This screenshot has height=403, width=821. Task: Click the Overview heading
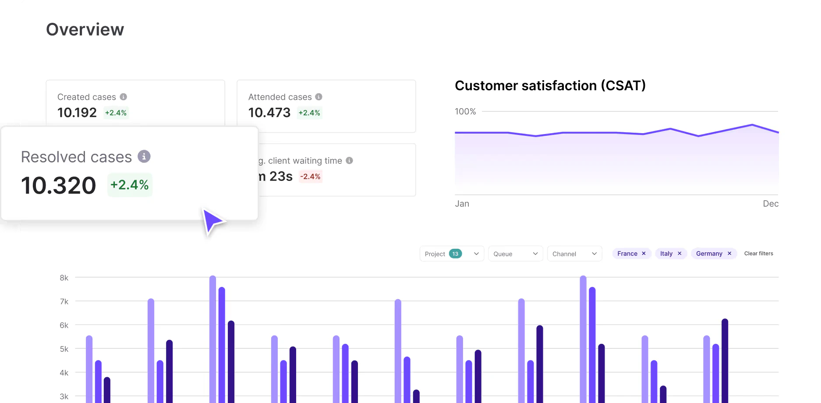(x=85, y=29)
